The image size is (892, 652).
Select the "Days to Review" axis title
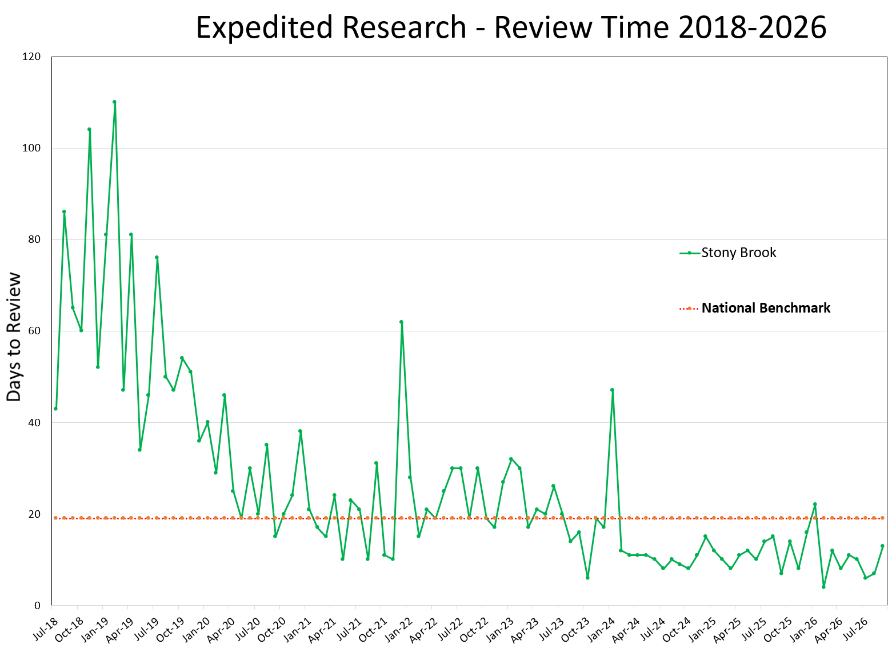click(x=14, y=337)
